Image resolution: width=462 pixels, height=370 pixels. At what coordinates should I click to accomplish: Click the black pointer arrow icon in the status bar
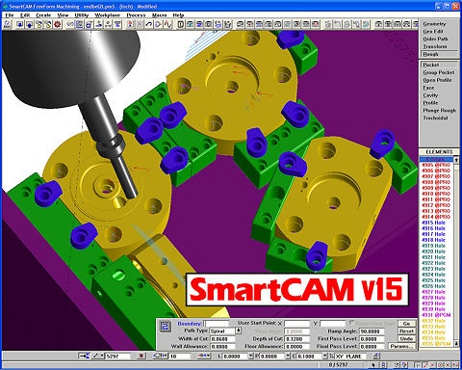point(373,365)
